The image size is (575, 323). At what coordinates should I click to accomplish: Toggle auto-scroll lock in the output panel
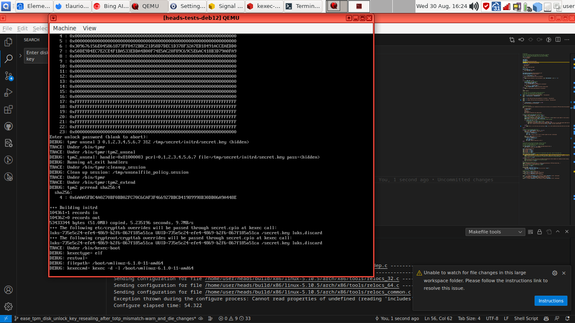(540, 232)
